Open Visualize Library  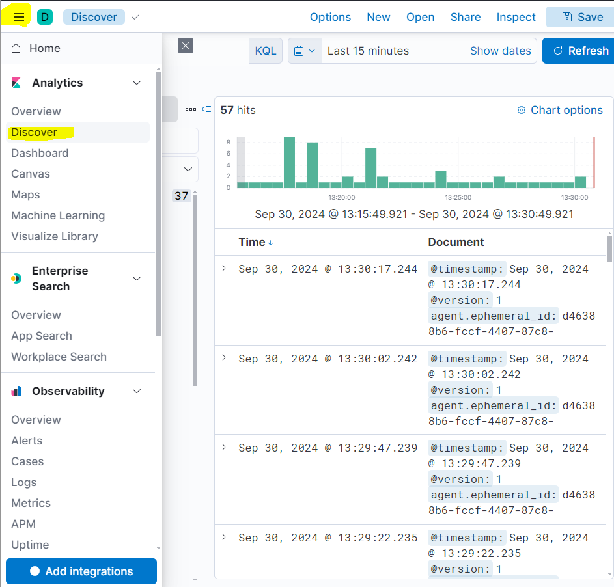(55, 236)
